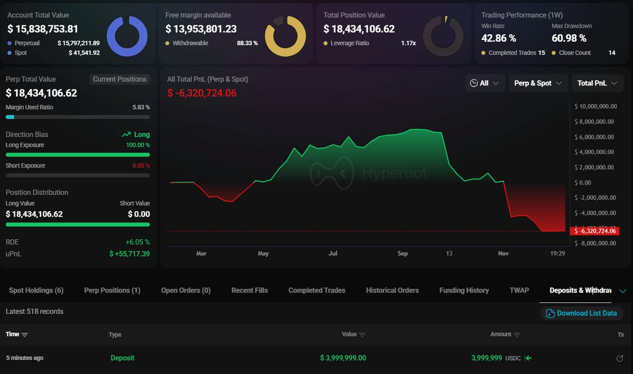Viewport: 633px width, 374px height.
Task: Click the Time column sort icon
Action: click(25, 334)
